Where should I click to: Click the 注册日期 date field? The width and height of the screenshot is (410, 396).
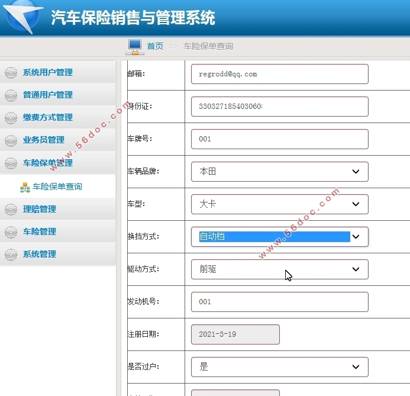click(x=235, y=334)
